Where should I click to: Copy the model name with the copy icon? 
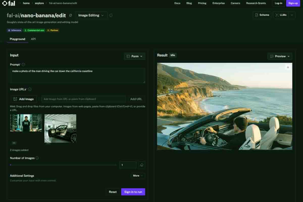70,15
